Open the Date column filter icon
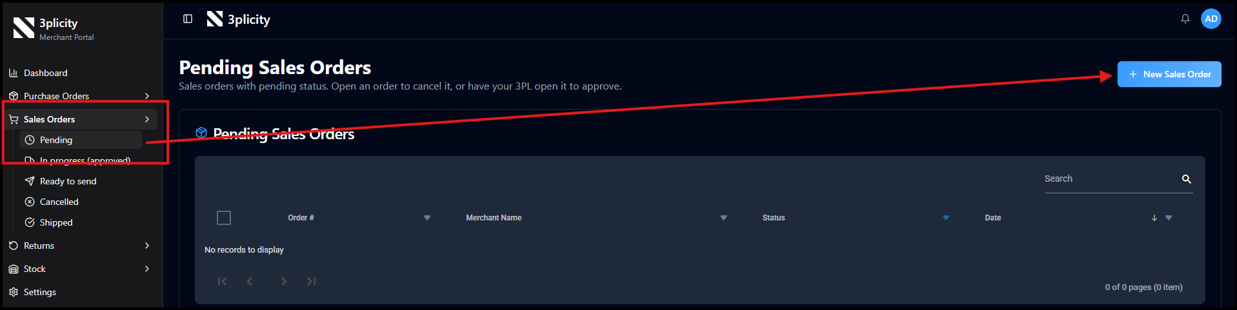The width and height of the screenshot is (1237, 310). [1169, 218]
